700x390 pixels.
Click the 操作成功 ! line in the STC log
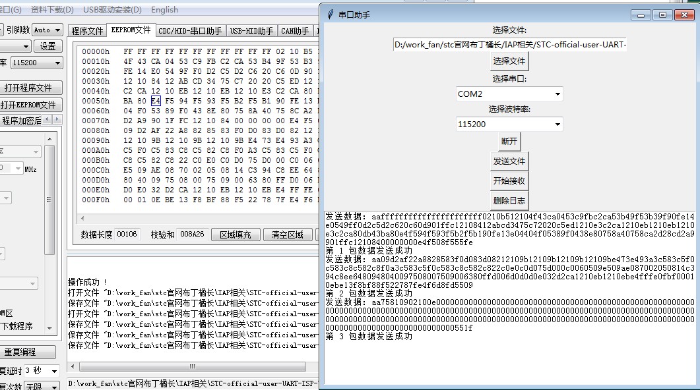(x=88, y=282)
